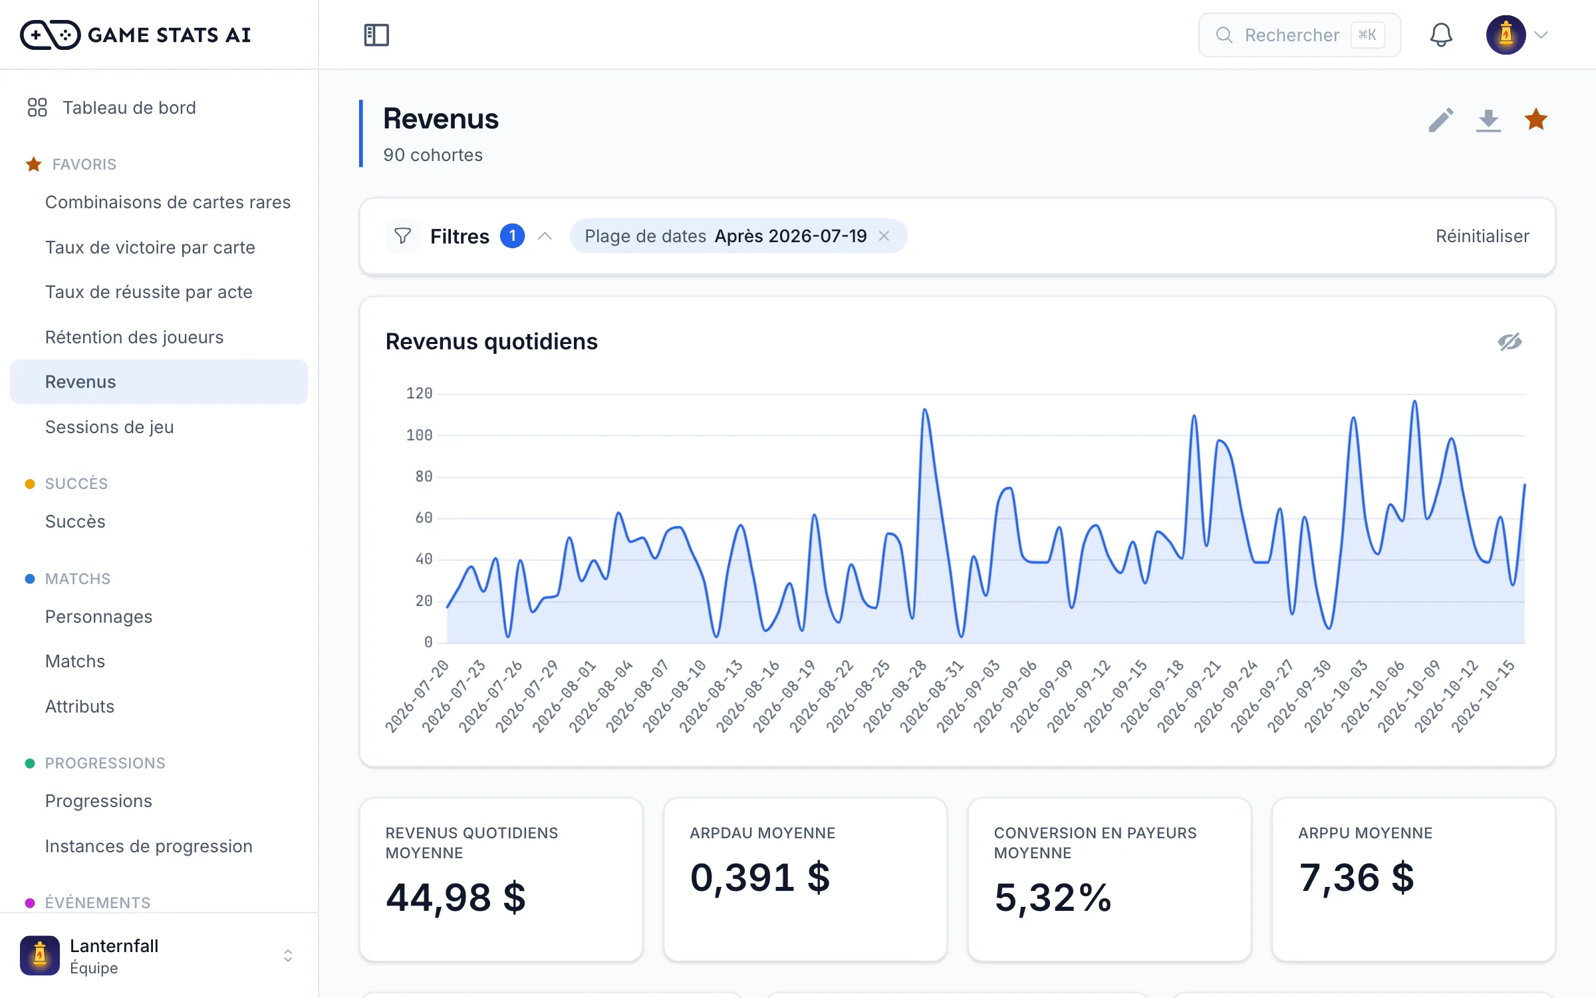Collapse the Filtres section chevron
Screen dimensions: 1596x998
[545, 236]
